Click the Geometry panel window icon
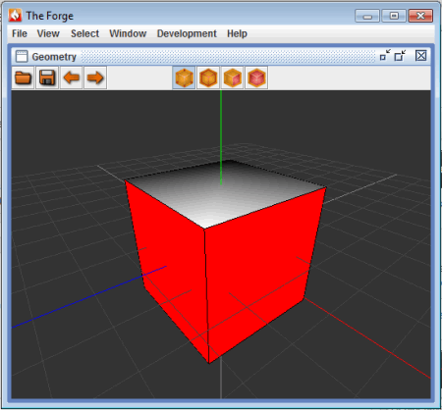Screen dimensions: 442x410 point(22,56)
